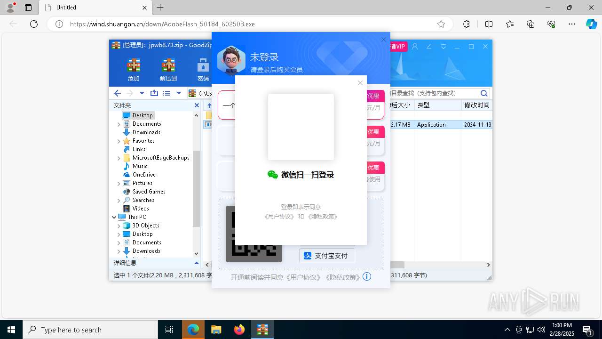
Task: Expand the Pictures tree node
Action: coord(119,183)
